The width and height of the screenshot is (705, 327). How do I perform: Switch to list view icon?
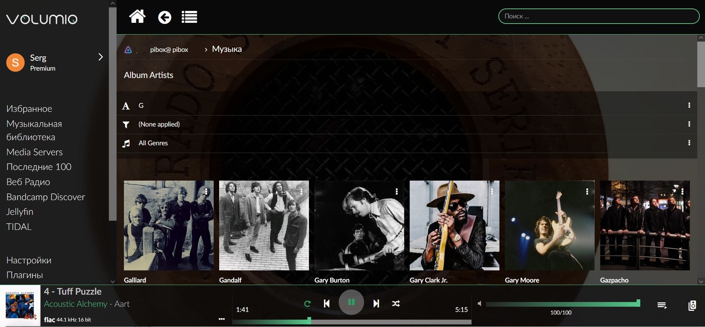pyautogui.click(x=189, y=17)
